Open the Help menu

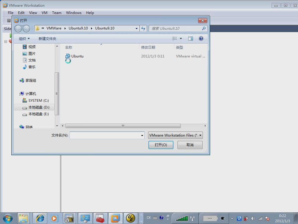pos(90,13)
